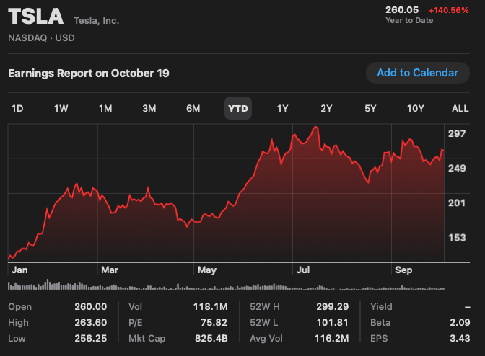This screenshot has height=356, width=485.
Task: Click the Mkt Cap label
Action: tap(147, 338)
